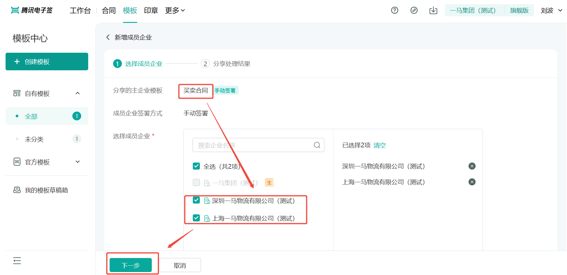Image resolution: width=567 pixels, height=275 pixels.
Task: Click the 腾讯电子签 logo
Action: 32,11
